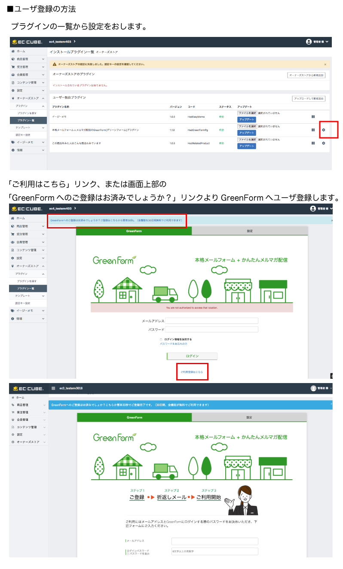Collapse プラグイン submenu in the plugin list screenshot
This screenshot has width=343, height=569.
[28, 106]
